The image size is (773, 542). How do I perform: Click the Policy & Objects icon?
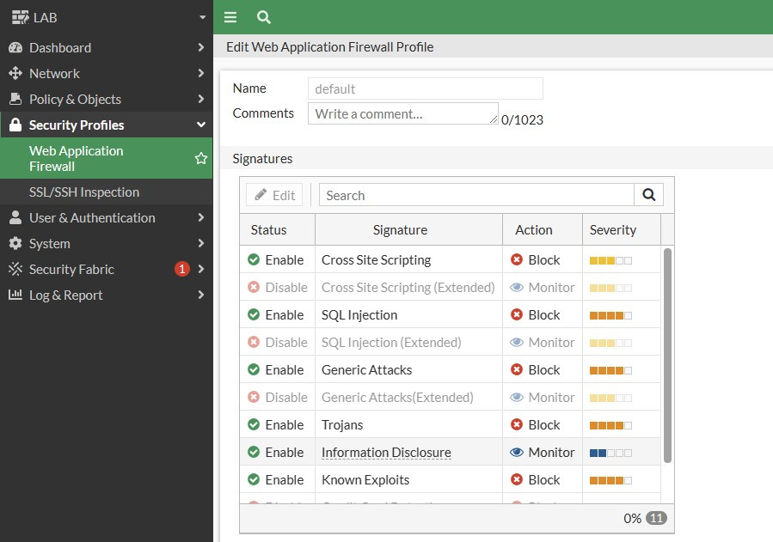click(15, 99)
